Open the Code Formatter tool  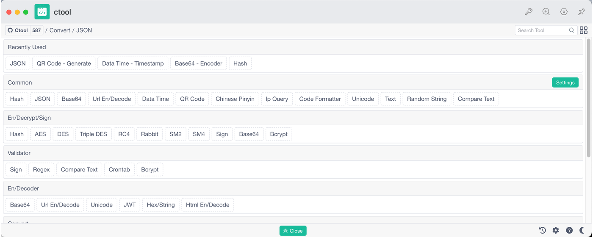[x=320, y=99]
